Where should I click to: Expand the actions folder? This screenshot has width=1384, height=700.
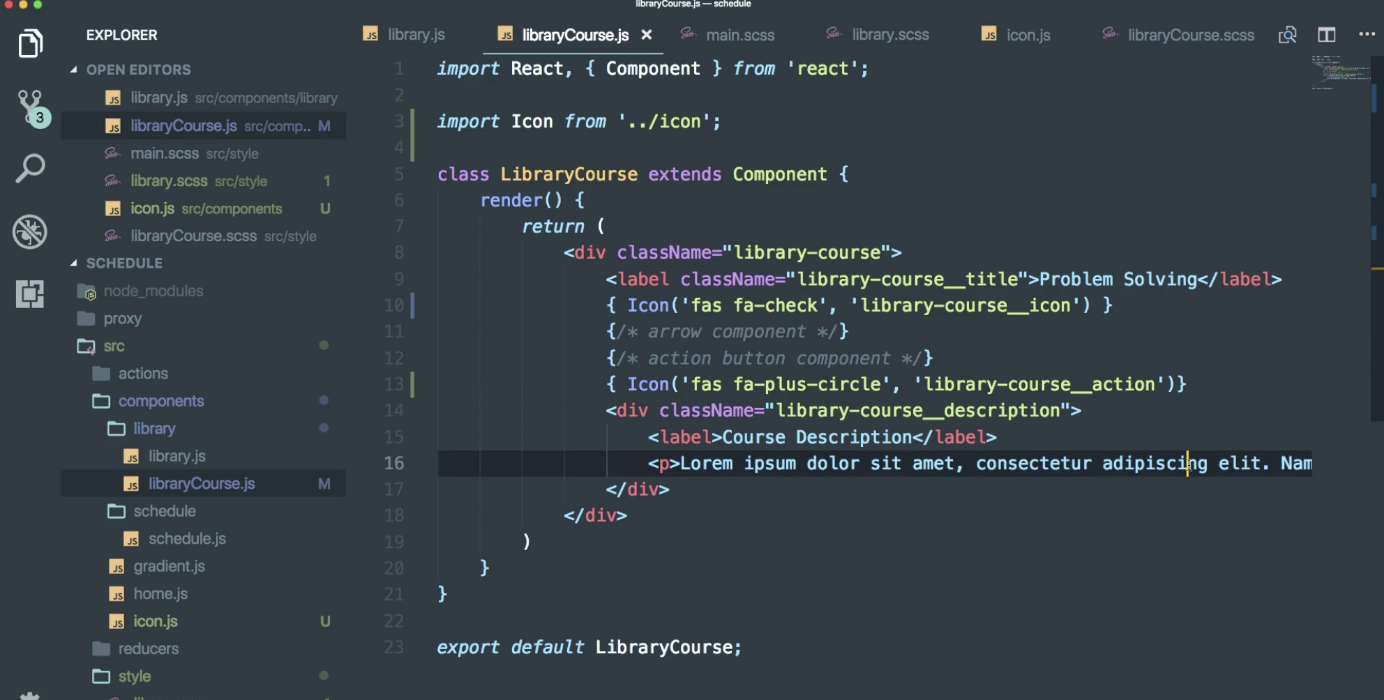130,374
